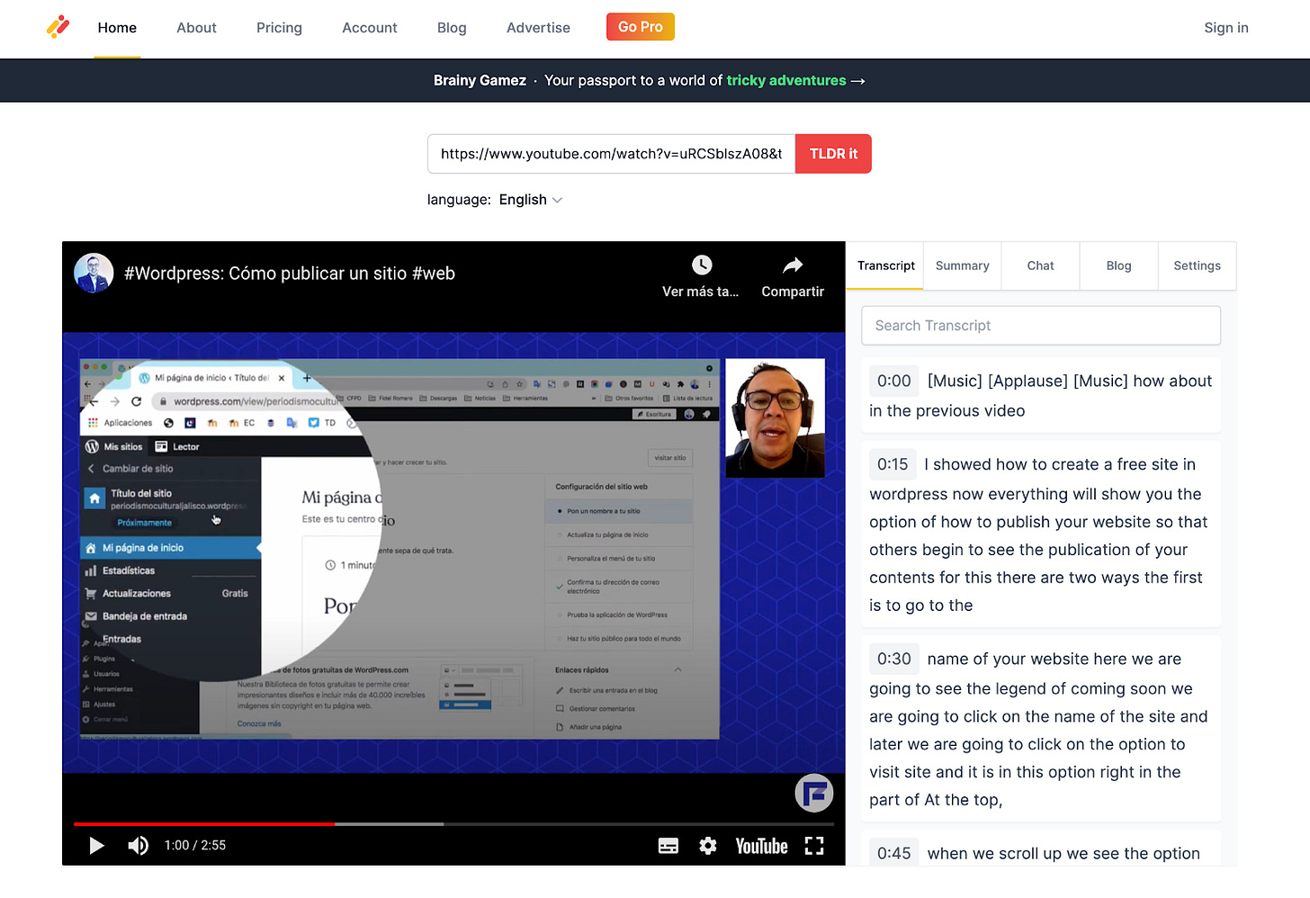This screenshot has width=1310, height=898.
Task: Mute the video volume icon
Action: (x=138, y=846)
